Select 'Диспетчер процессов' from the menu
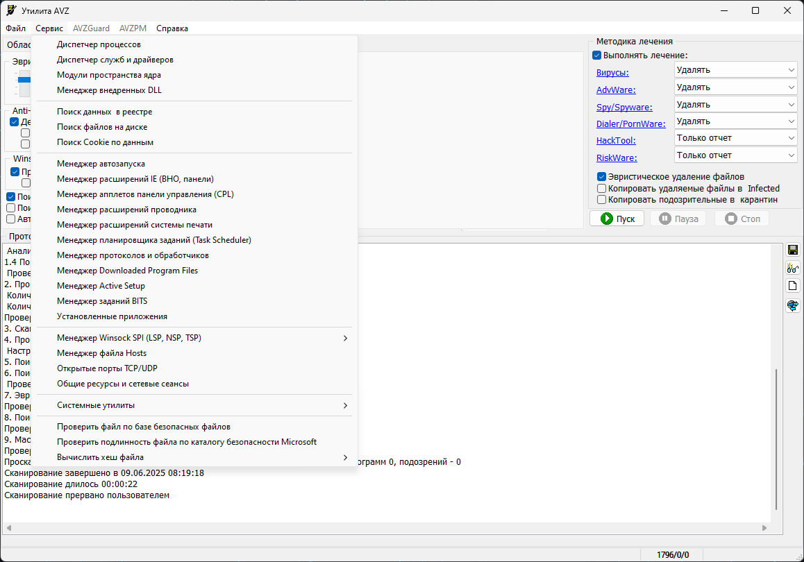The width and height of the screenshot is (804, 562). click(194, 44)
